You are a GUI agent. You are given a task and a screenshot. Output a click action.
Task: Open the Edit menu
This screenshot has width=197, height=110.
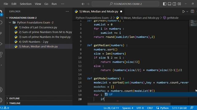click(14, 4)
